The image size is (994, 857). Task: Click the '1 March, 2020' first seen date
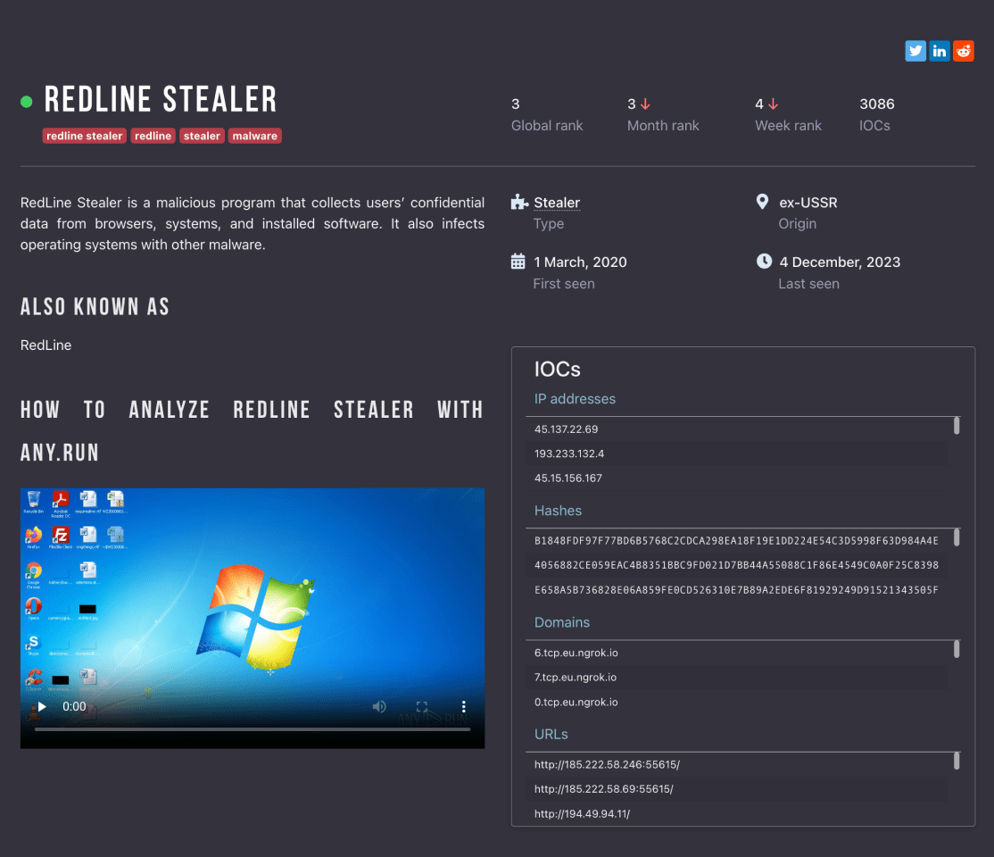pos(580,262)
